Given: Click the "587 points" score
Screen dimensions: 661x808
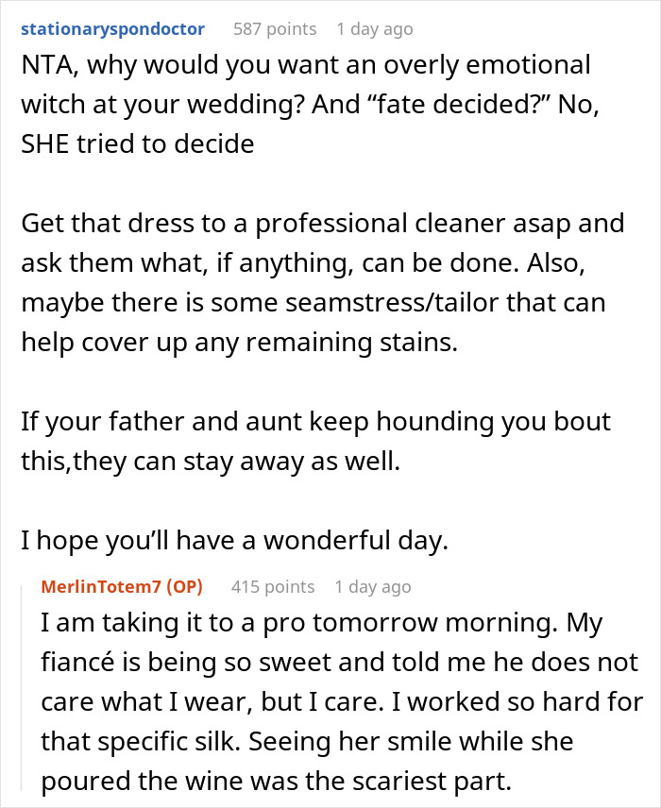Looking at the screenshot, I should [275, 28].
